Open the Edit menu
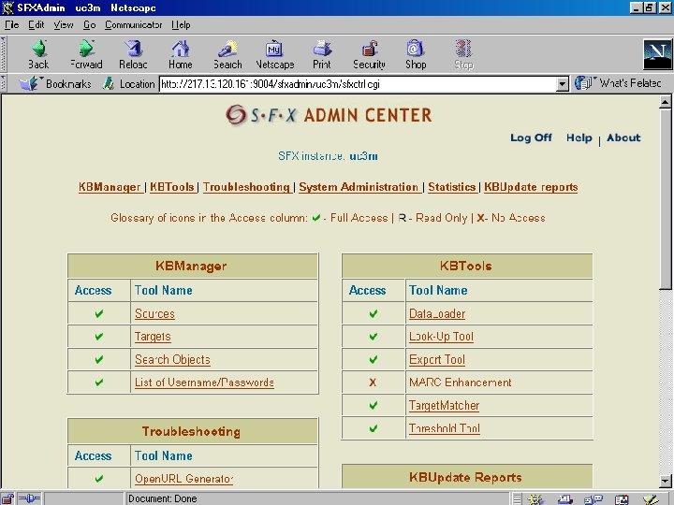The image size is (674, 505). click(37, 25)
